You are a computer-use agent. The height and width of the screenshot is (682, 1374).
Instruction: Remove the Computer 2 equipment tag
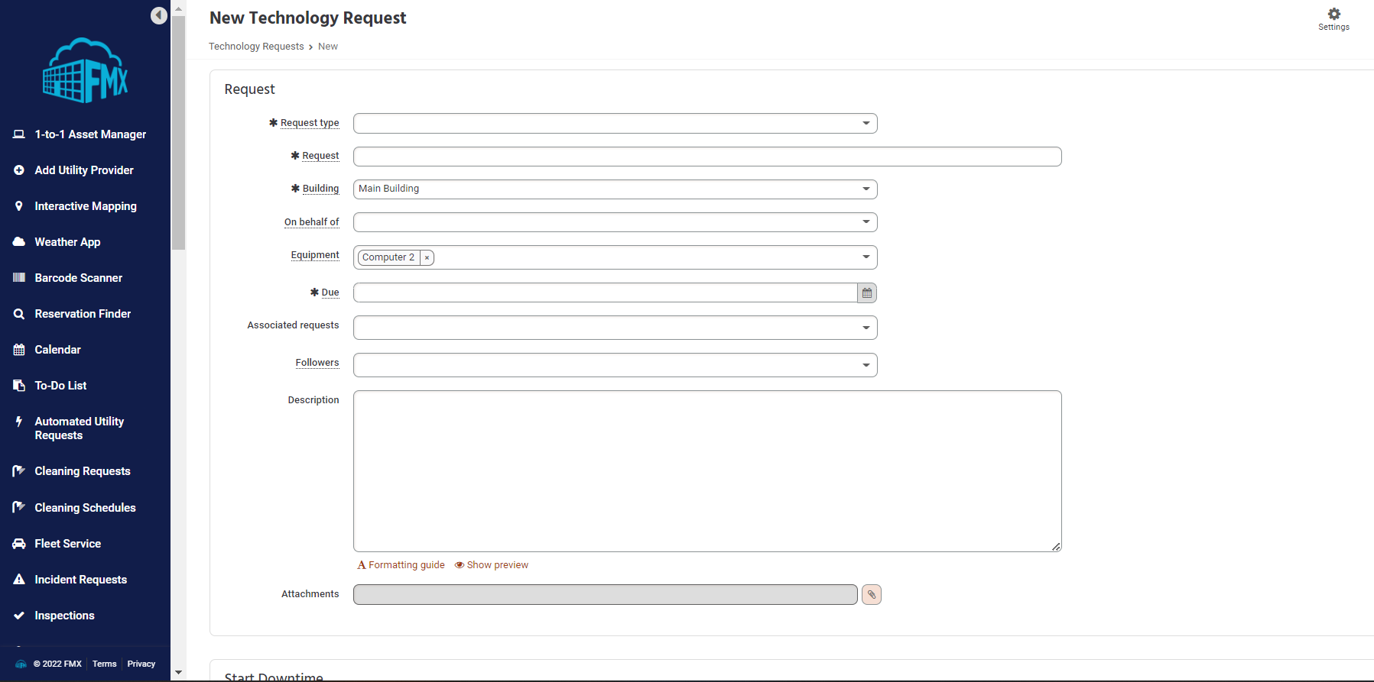click(427, 258)
